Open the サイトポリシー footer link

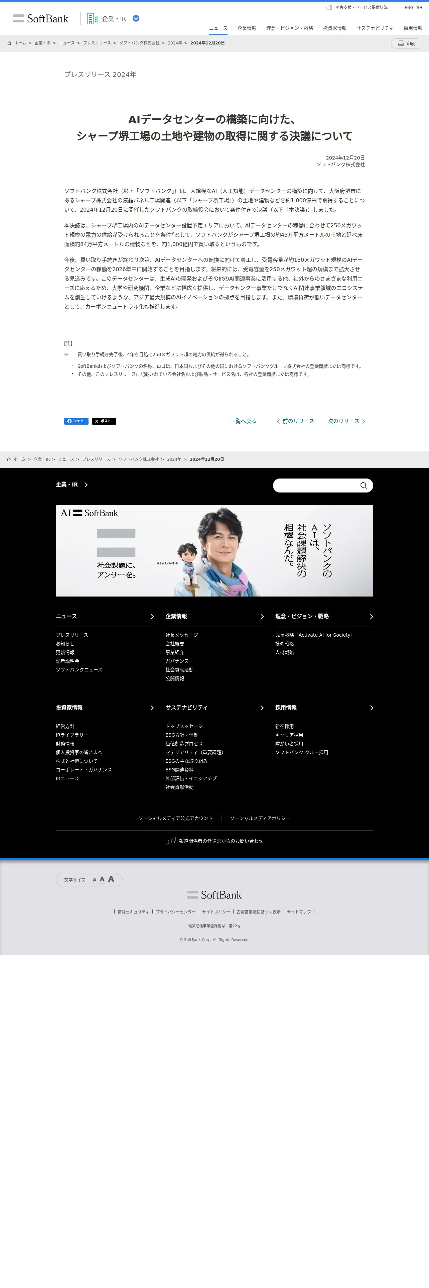click(x=216, y=912)
